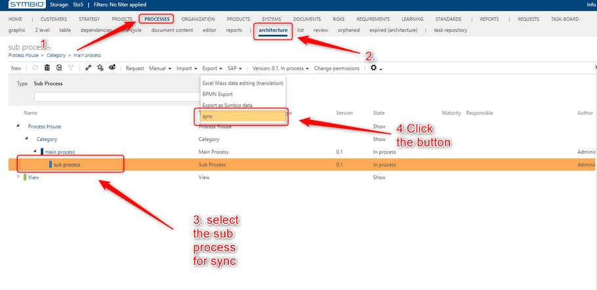Open the REPORTS menu
This screenshot has width=597, height=290.
[x=489, y=19]
